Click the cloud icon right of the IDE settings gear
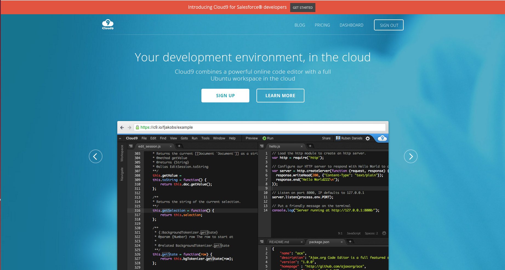Viewport: 505px width, 270px height. (382, 138)
